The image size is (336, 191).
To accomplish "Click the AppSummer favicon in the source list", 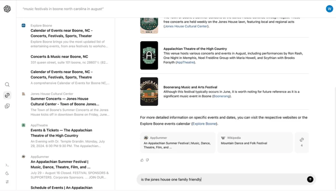I will 24,157.
